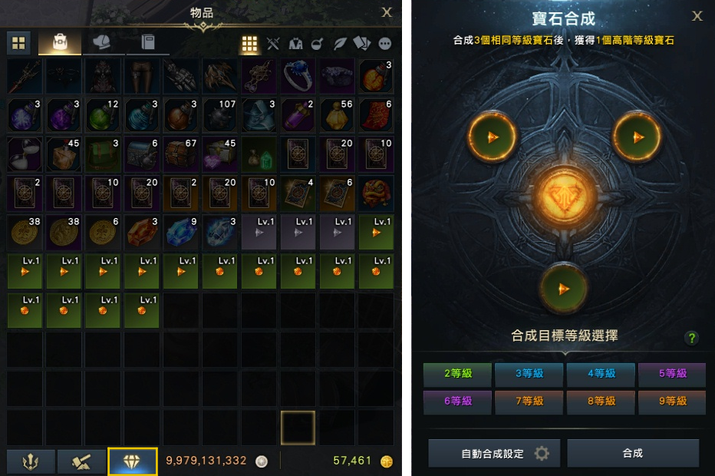Click the 合成 button
The image size is (715, 476).
[633, 453]
